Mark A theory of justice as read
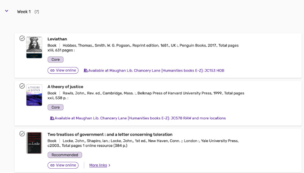 pyautogui.click(x=22, y=86)
